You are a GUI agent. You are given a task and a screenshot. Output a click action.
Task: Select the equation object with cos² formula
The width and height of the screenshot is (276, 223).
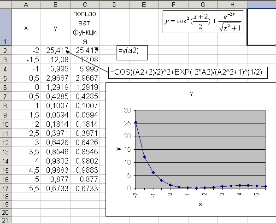click(x=203, y=22)
